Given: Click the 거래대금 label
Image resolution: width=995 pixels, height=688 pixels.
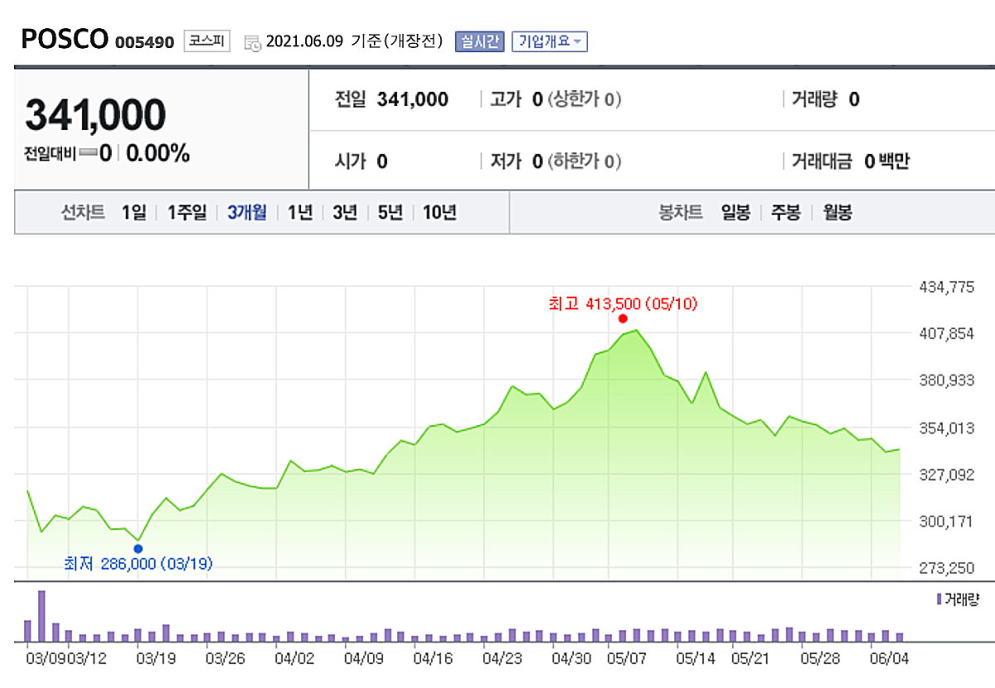Looking at the screenshot, I should [822, 162].
